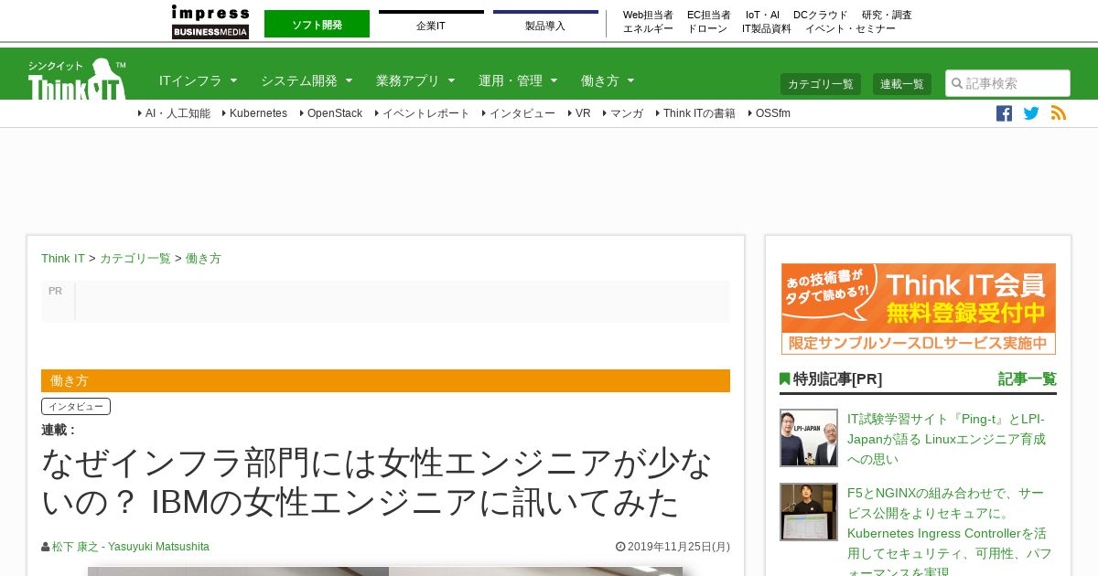1098x576 pixels.
Task: Click the Ping-t article thumbnail
Action: pos(809,438)
